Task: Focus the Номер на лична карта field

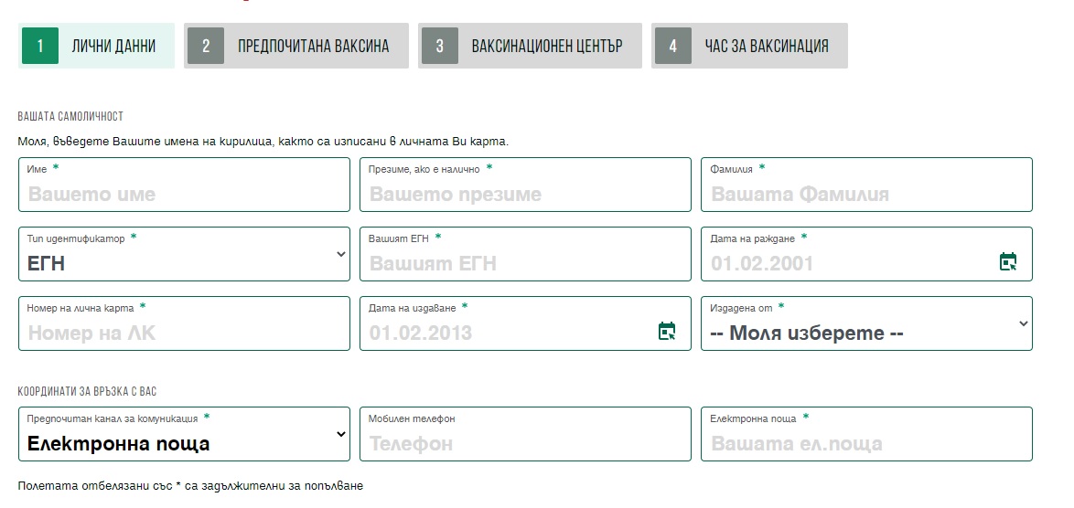Action: pos(184,323)
